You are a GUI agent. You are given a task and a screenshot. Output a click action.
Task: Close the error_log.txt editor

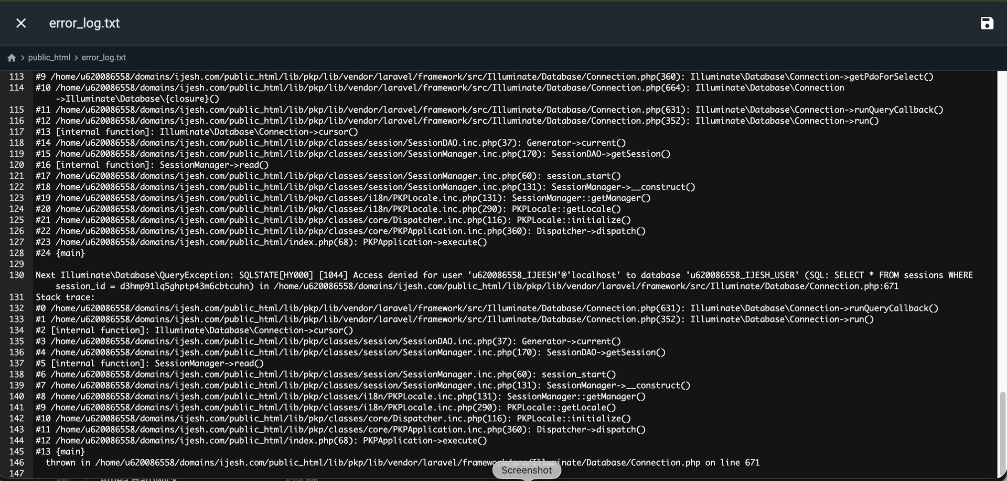21,23
